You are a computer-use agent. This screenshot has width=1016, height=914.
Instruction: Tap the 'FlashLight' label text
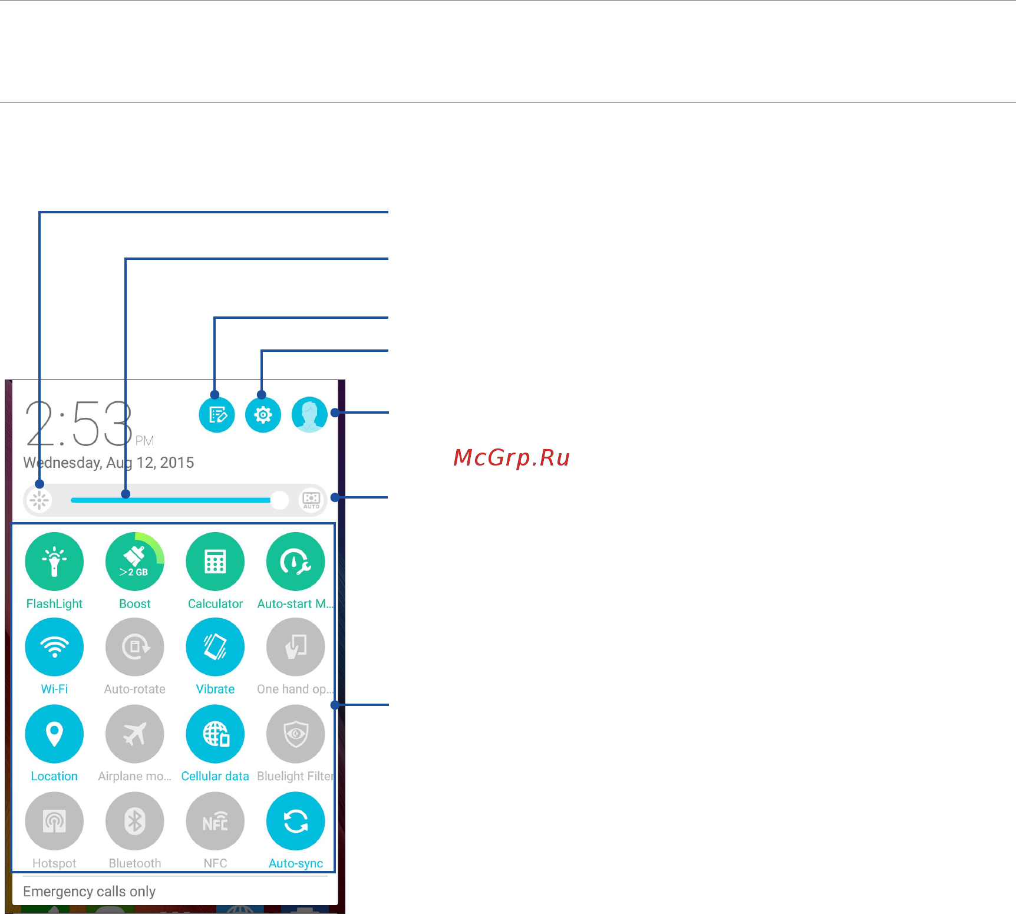click(x=54, y=603)
